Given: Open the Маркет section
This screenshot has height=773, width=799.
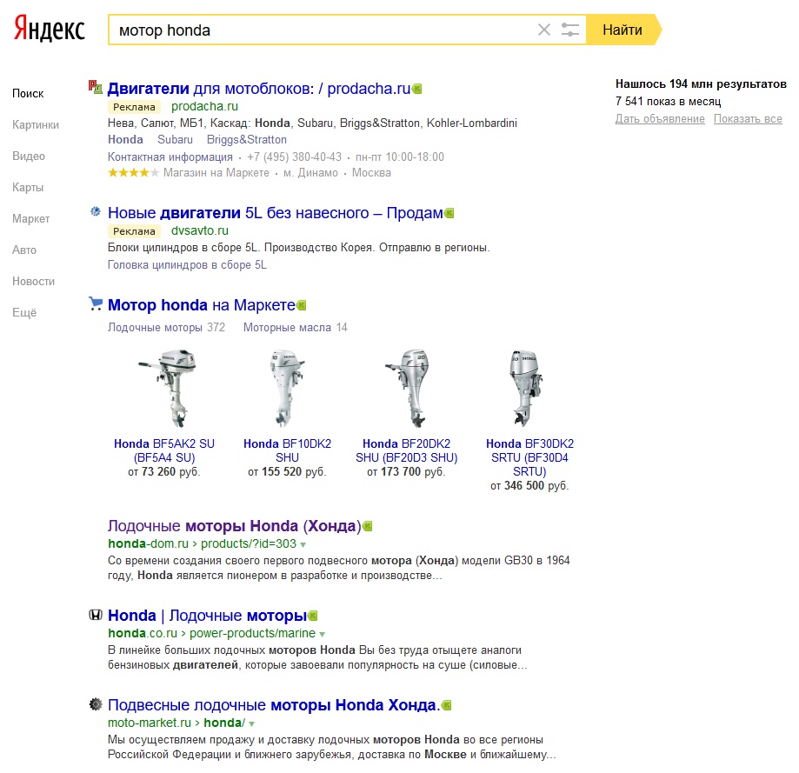Looking at the screenshot, I should (x=31, y=218).
